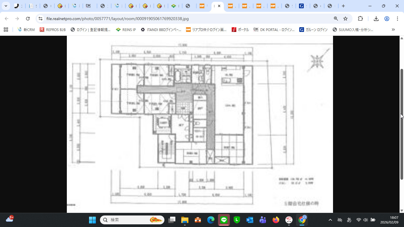The width and height of the screenshot is (404, 227).
Task: Bookmark this page with the star icon
Action: coord(345,19)
